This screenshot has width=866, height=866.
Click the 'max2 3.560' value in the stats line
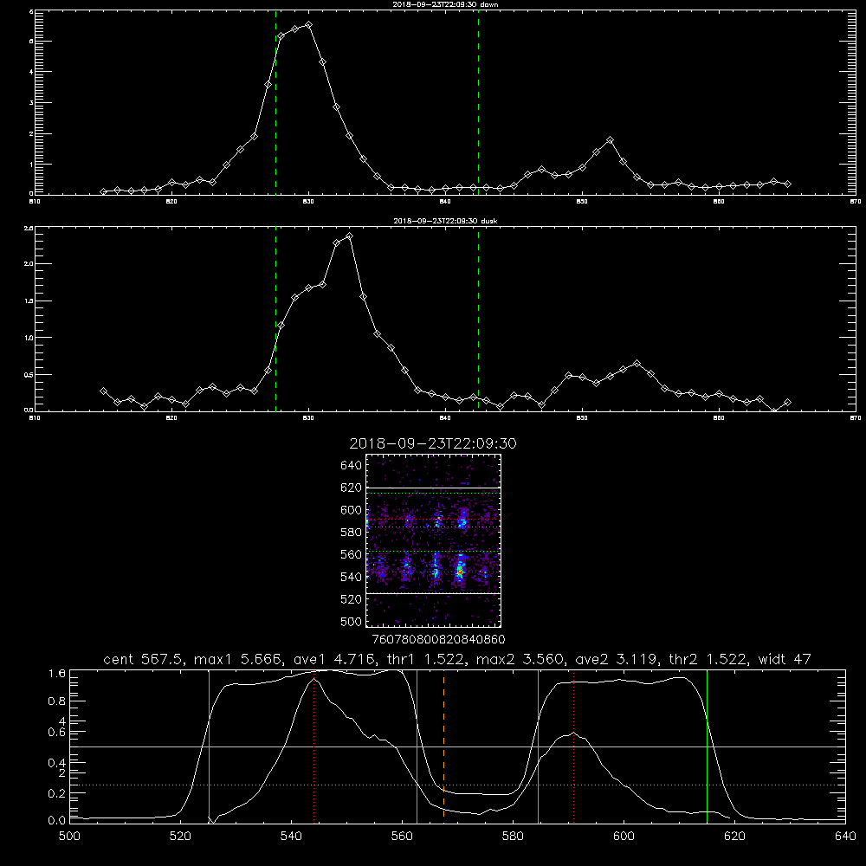522,659
